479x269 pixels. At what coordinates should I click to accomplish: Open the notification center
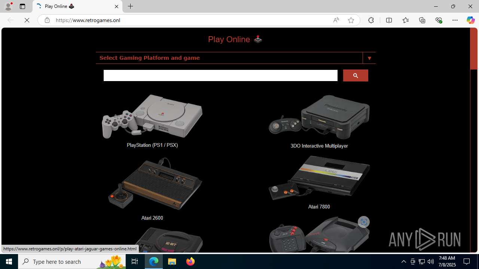coord(467,262)
